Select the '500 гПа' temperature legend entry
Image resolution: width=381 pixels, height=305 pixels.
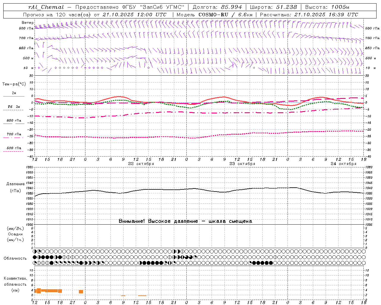point(14,148)
